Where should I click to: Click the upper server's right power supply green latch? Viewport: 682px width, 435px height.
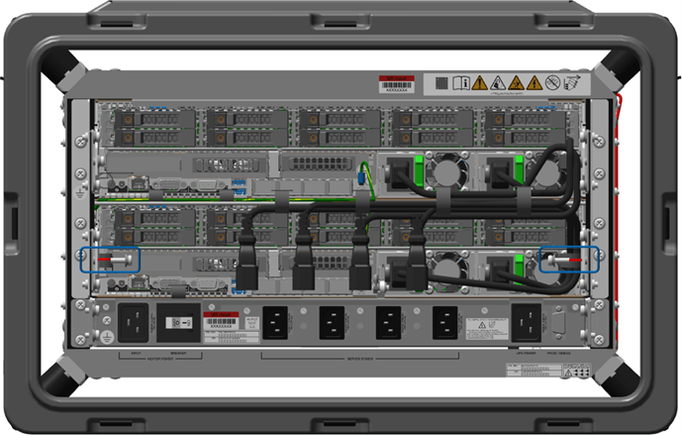tap(519, 170)
